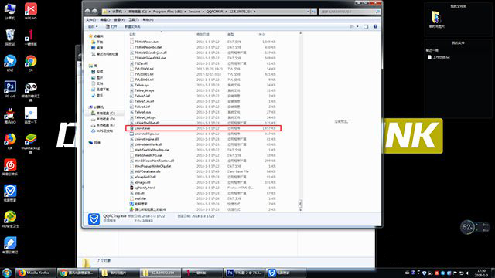Image resolution: width=495 pixels, height=278 pixels.
Task: Open the 工具(T) menu
Action: (x=133, y=19)
